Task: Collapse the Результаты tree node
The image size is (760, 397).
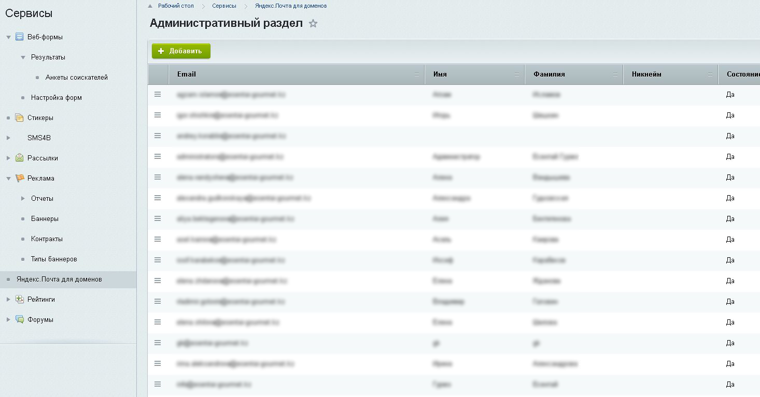Action: click(x=23, y=57)
